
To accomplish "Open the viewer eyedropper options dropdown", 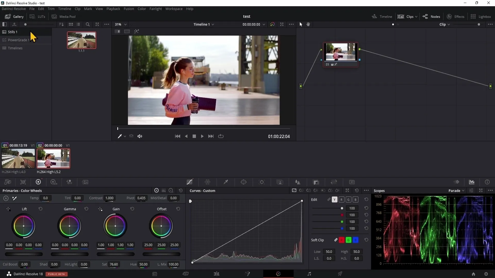I will coord(125,136).
